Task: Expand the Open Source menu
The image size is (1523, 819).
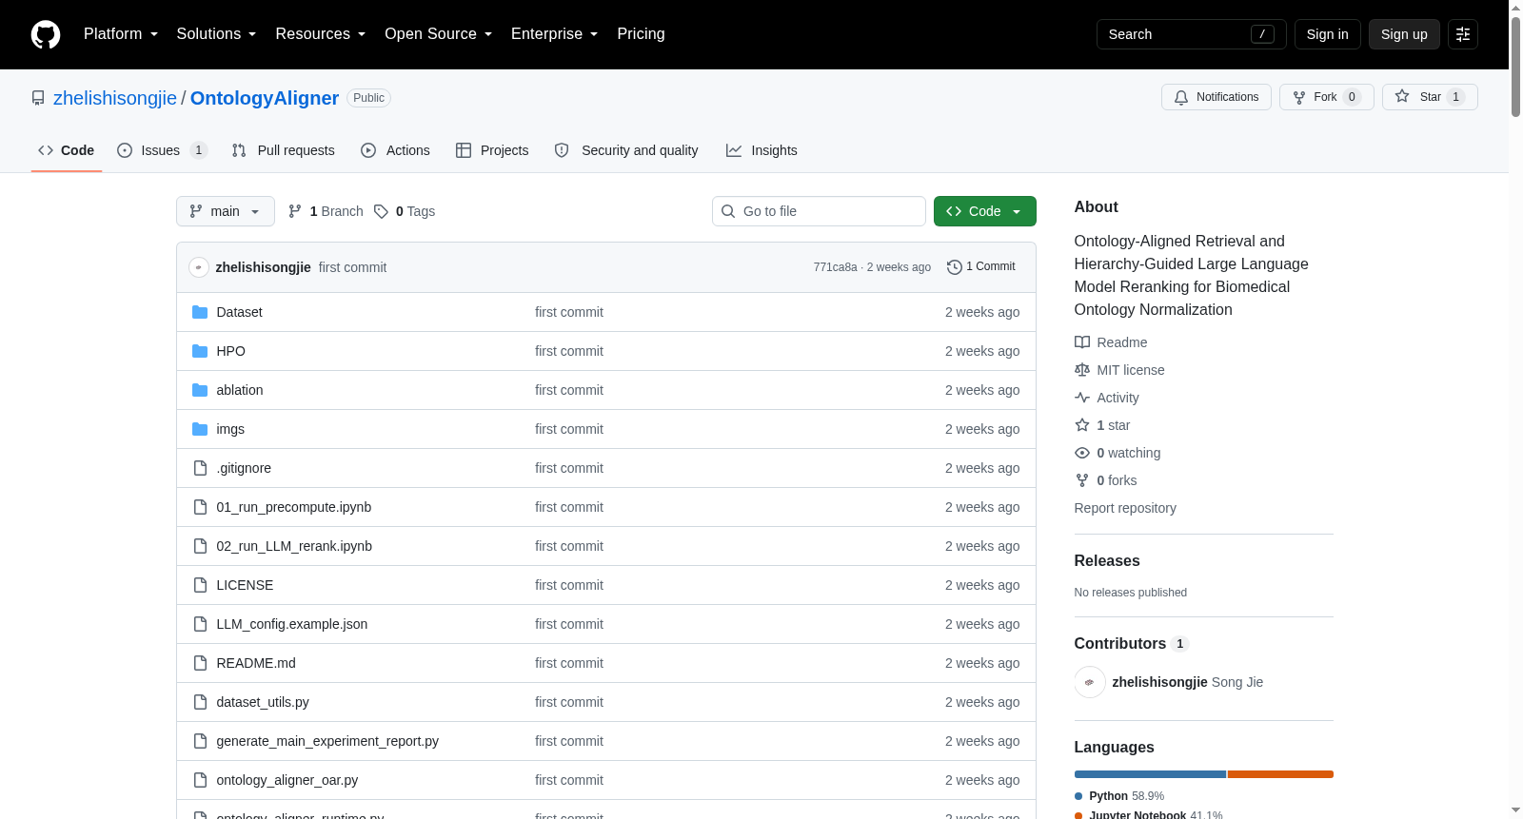Action: tap(438, 34)
